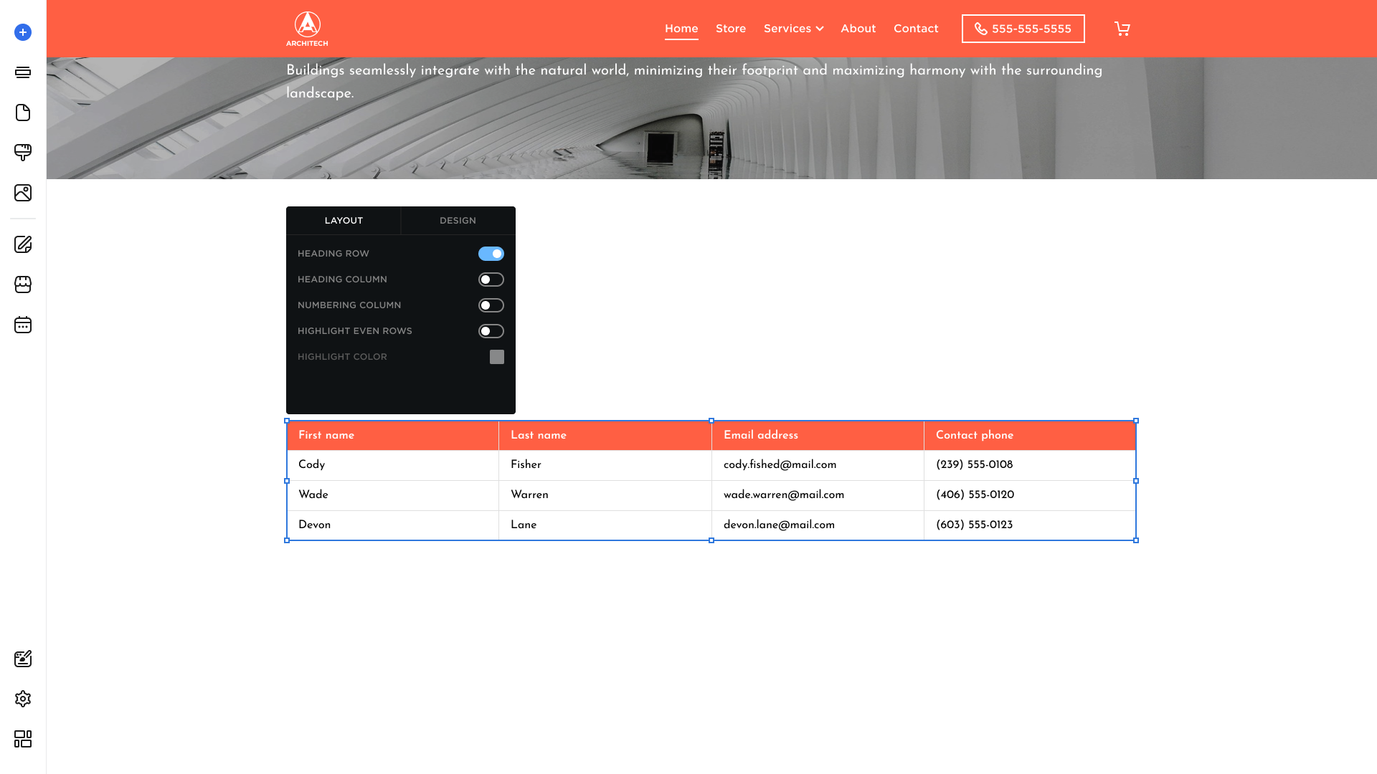Click the shopping cart icon in header
The height and width of the screenshot is (774, 1377).
[1122, 29]
